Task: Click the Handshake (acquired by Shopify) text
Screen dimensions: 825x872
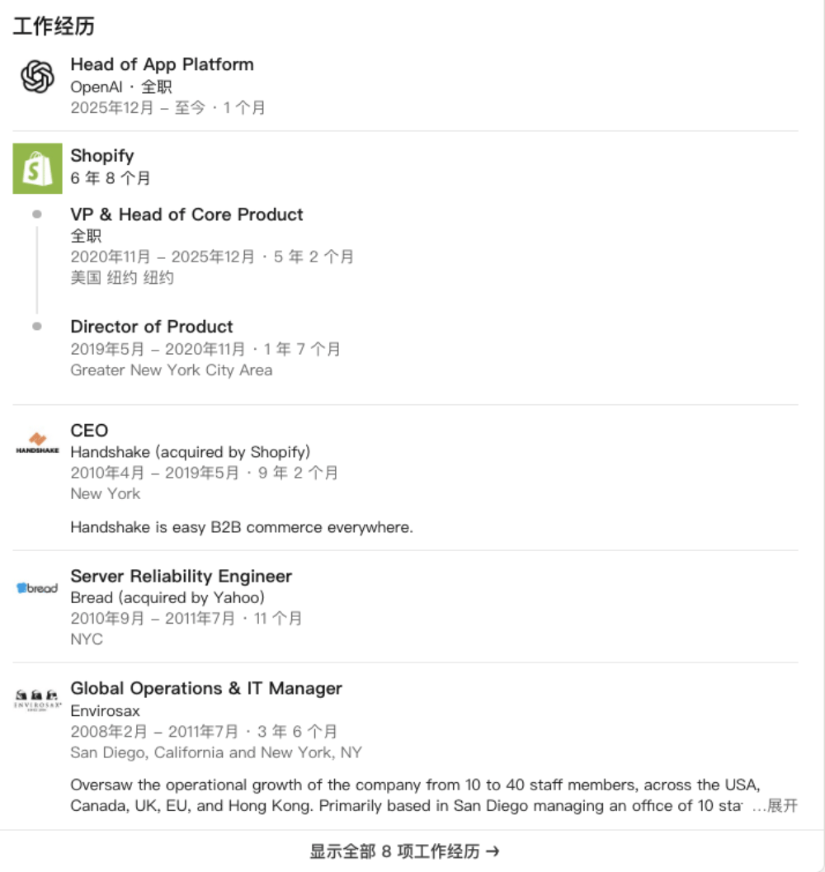Action: coord(190,452)
